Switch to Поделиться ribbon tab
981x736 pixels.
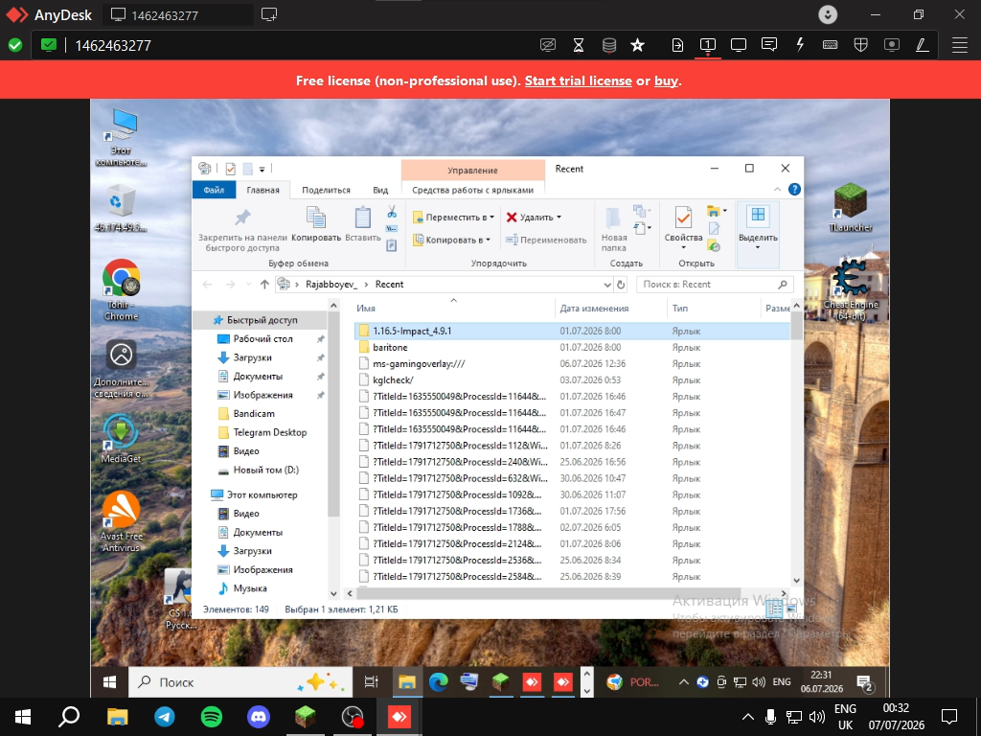[326, 190]
